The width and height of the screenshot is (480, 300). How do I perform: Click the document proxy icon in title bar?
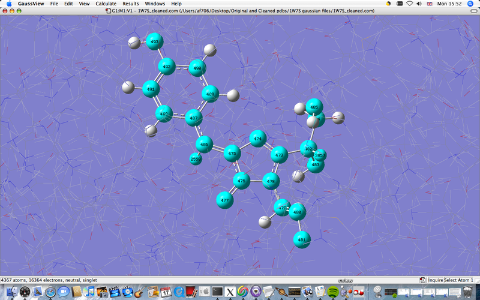coord(107,11)
